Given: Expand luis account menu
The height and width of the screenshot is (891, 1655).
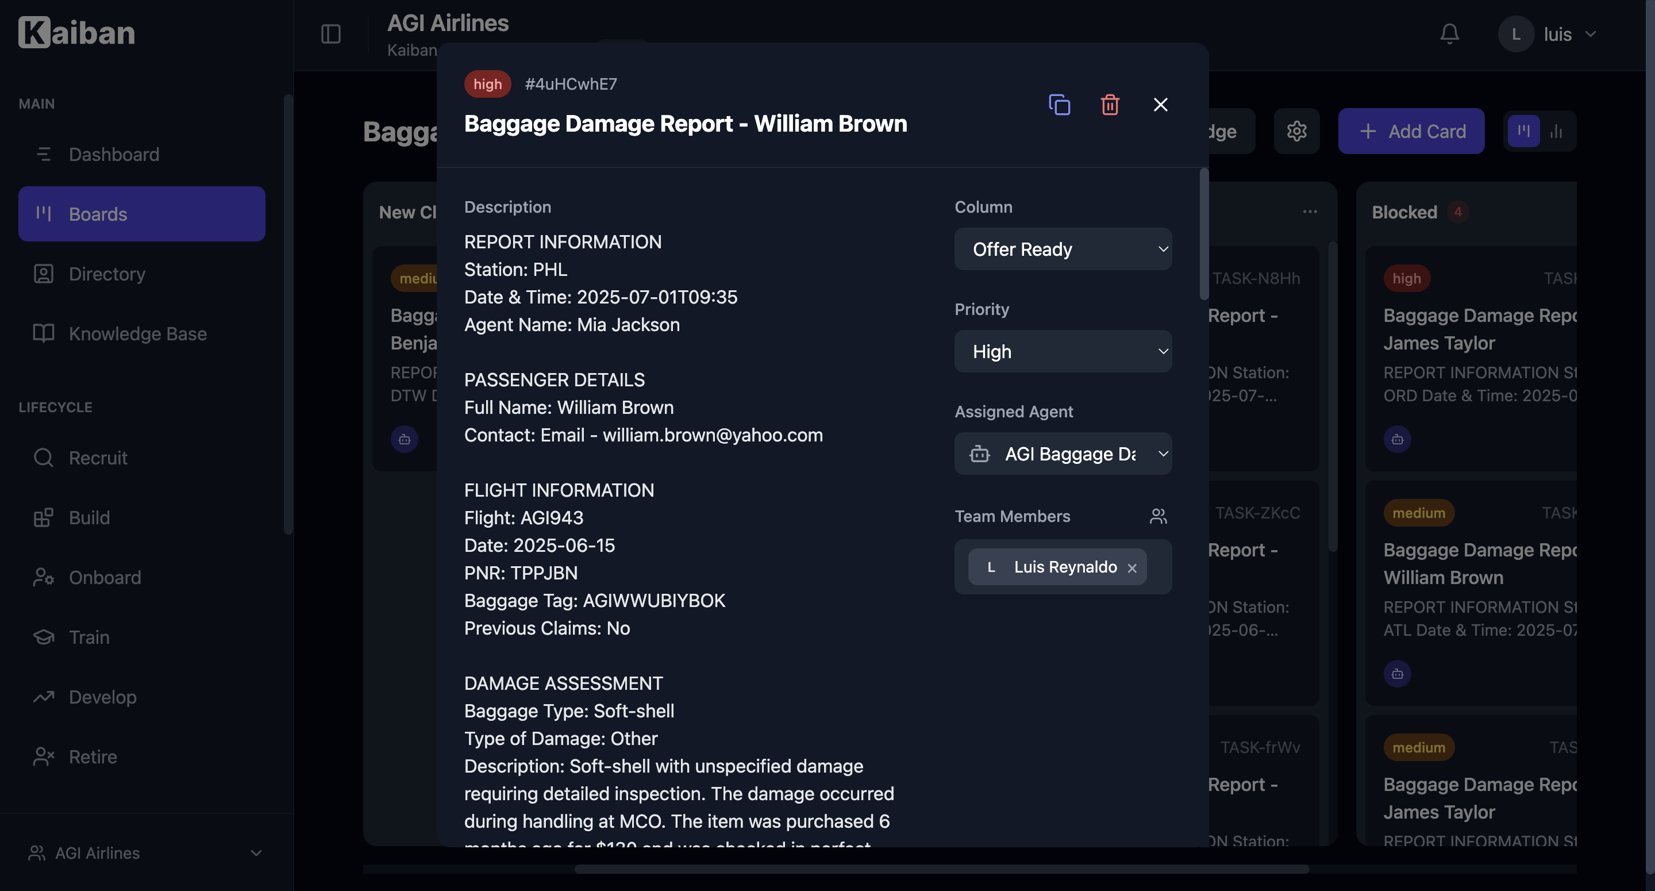Looking at the screenshot, I should 1590,33.
